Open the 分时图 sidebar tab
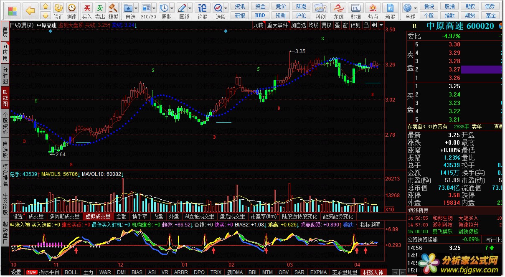 coord(5,75)
